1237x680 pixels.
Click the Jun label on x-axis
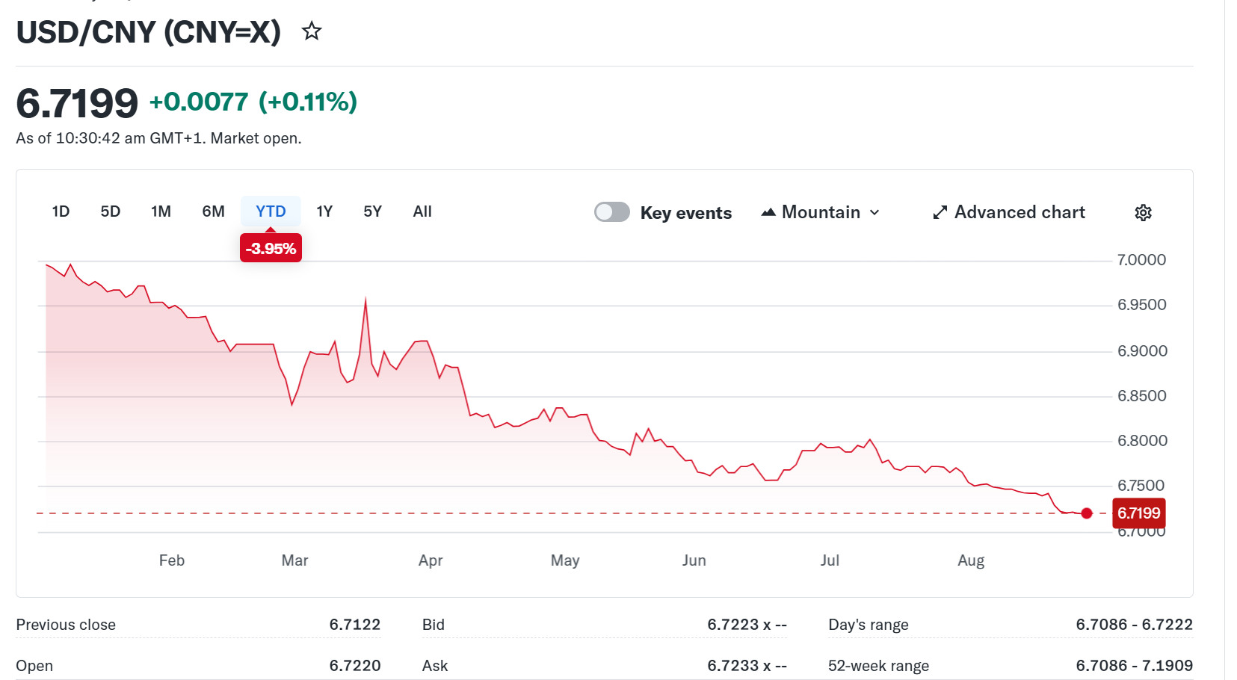point(694,560)
